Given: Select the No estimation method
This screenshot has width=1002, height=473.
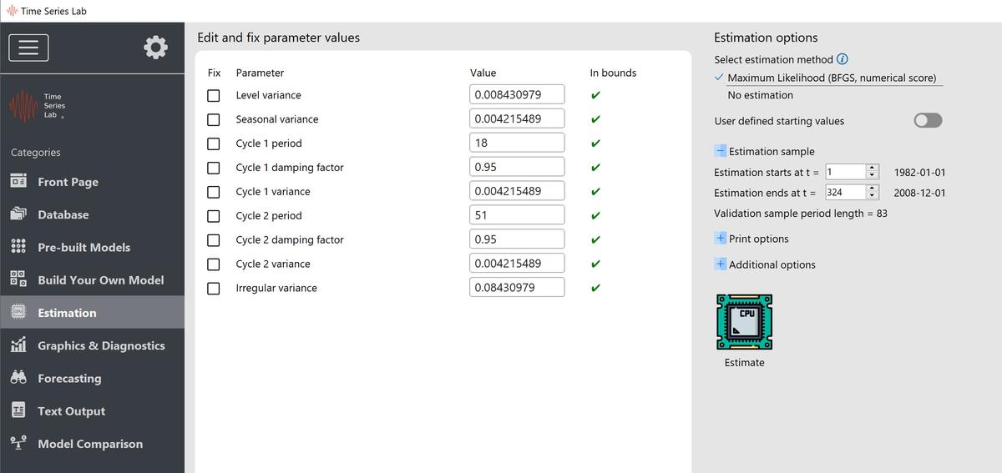Looking at the screenshot, I should pyautogui.click(x=760, y=95).
